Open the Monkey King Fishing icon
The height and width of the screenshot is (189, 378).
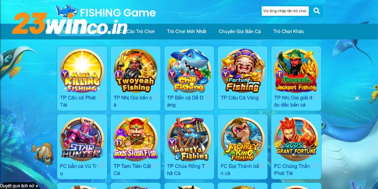tap(243, 139)
